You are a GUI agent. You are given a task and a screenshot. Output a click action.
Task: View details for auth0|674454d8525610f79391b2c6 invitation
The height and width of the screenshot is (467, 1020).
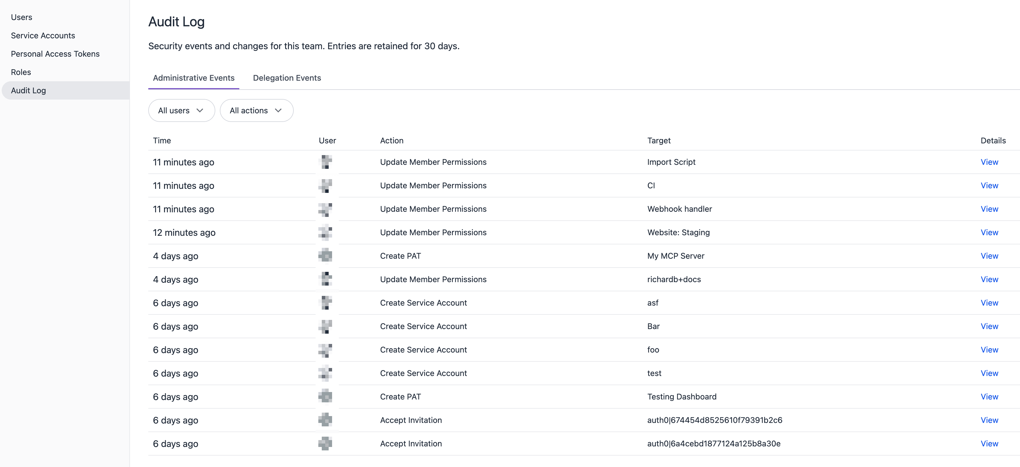(x=989, y=420)
